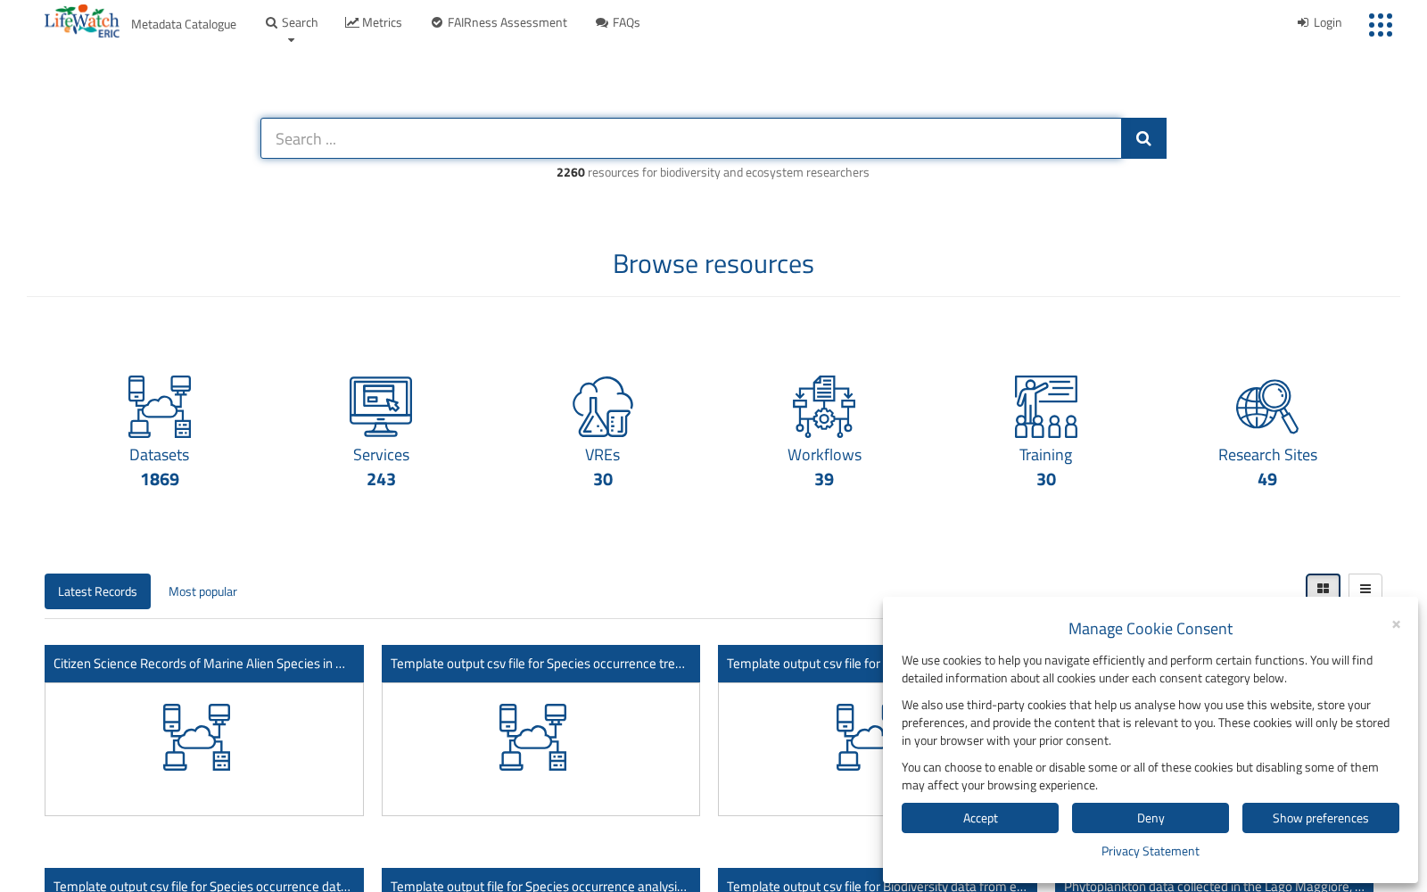Switch to list view layout
This screenshot has width=1427, height=892.
tap(1365, 588)
